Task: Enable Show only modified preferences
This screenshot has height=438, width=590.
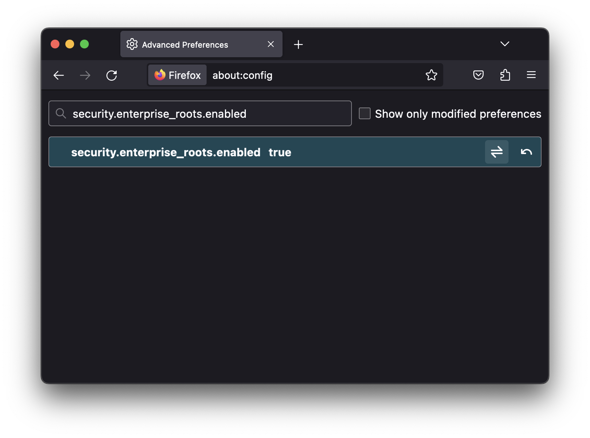Action: (x=364, y=114)
